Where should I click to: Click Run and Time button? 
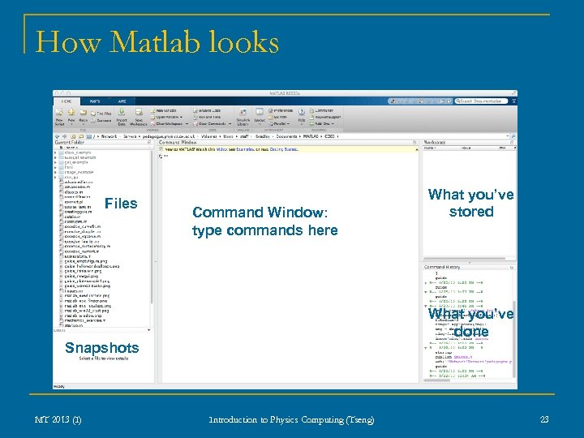click(207, 117)
